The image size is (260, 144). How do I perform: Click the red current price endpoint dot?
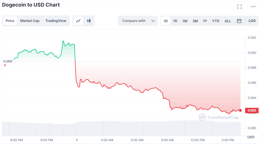coord(240,110)
